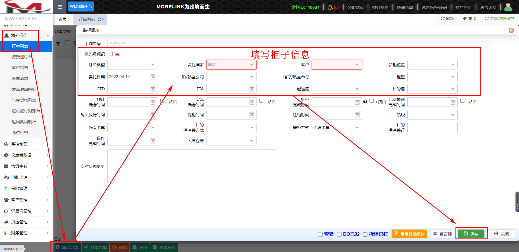Click the 保险管理 icon in sidebar

6,188
